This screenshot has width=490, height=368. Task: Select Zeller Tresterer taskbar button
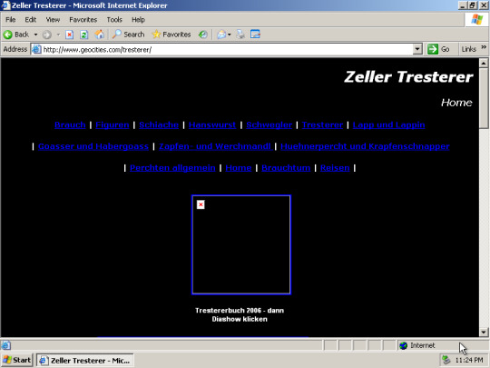(x=85, y=361)
